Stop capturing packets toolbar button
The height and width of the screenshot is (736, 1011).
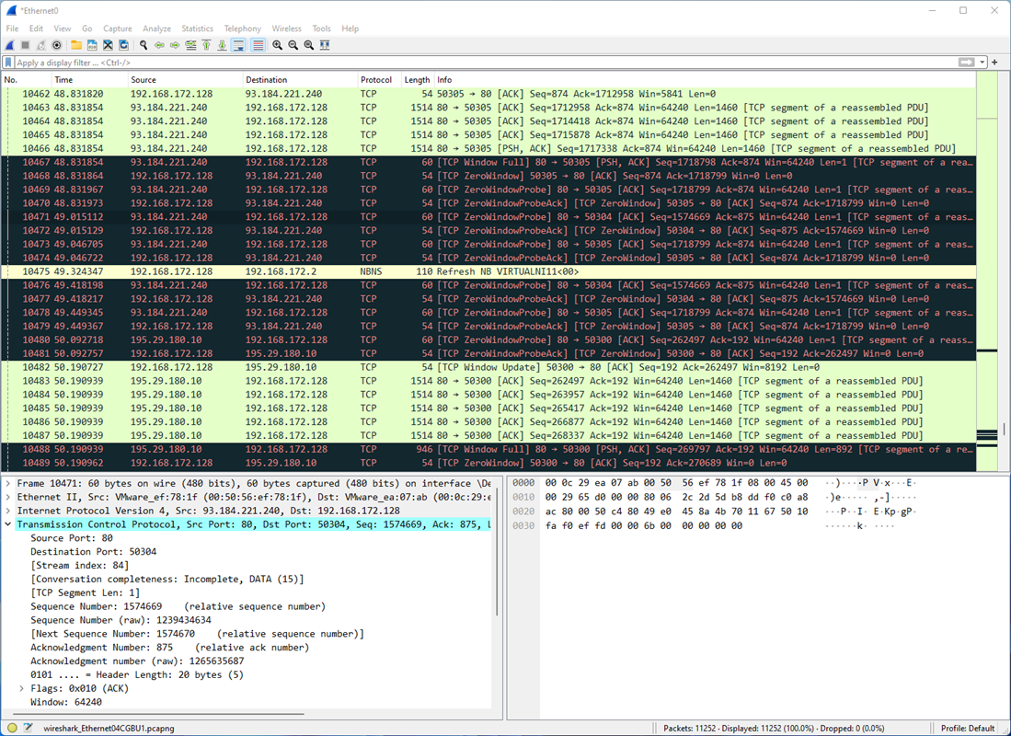click(25, 45)
